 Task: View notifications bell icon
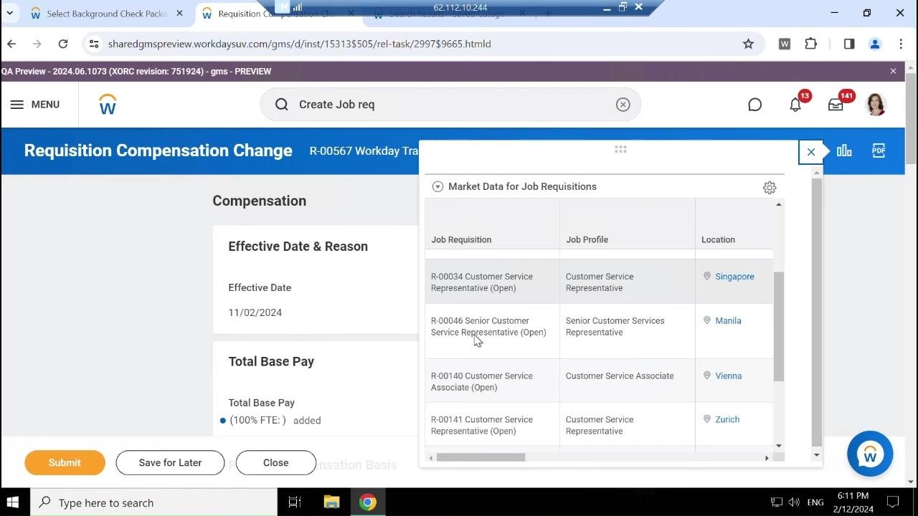click(795, 105)
